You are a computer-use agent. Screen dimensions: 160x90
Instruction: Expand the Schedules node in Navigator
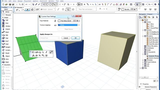pyautogui.click(x=143, y=60)
